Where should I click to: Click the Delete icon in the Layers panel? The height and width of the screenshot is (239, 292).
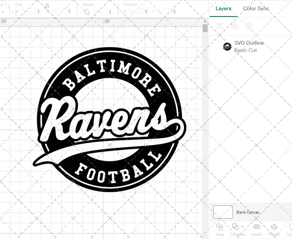(x=249, y=26)
